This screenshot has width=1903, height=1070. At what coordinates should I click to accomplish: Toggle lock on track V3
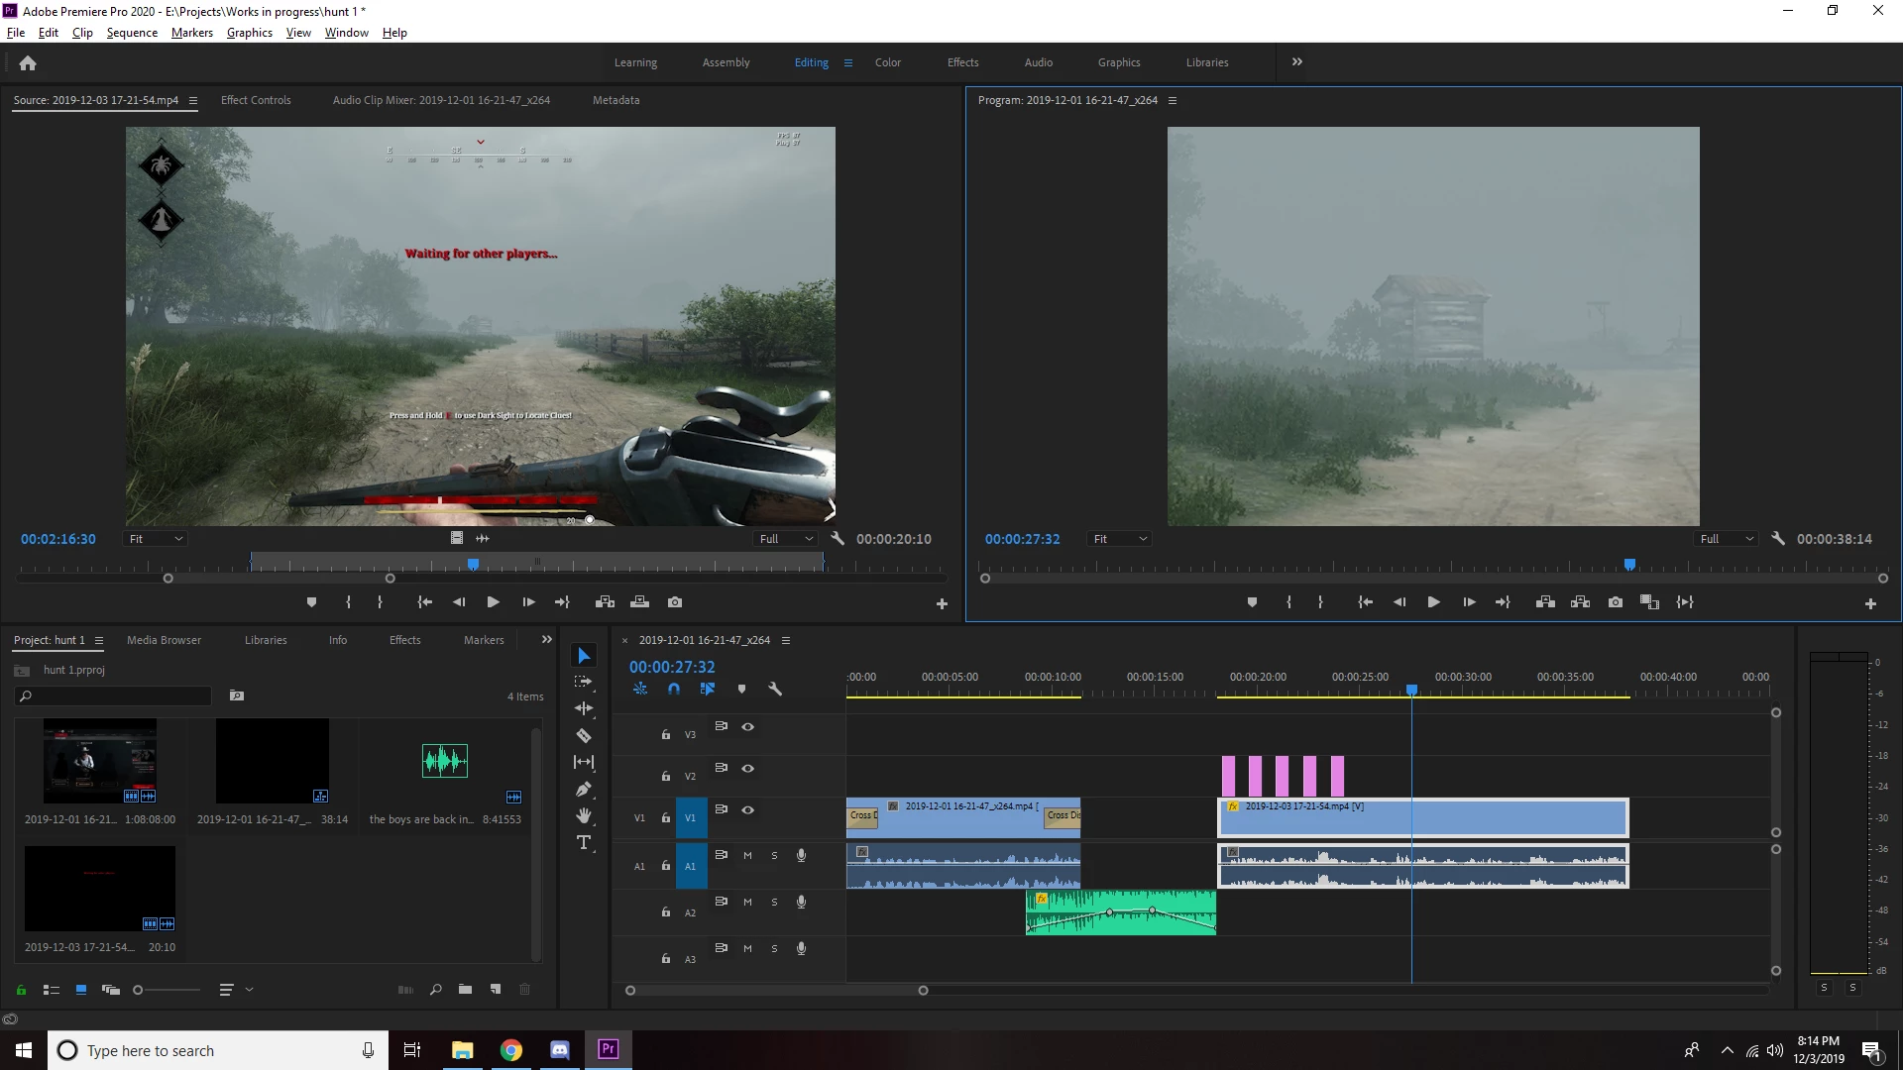pos(666,735)
